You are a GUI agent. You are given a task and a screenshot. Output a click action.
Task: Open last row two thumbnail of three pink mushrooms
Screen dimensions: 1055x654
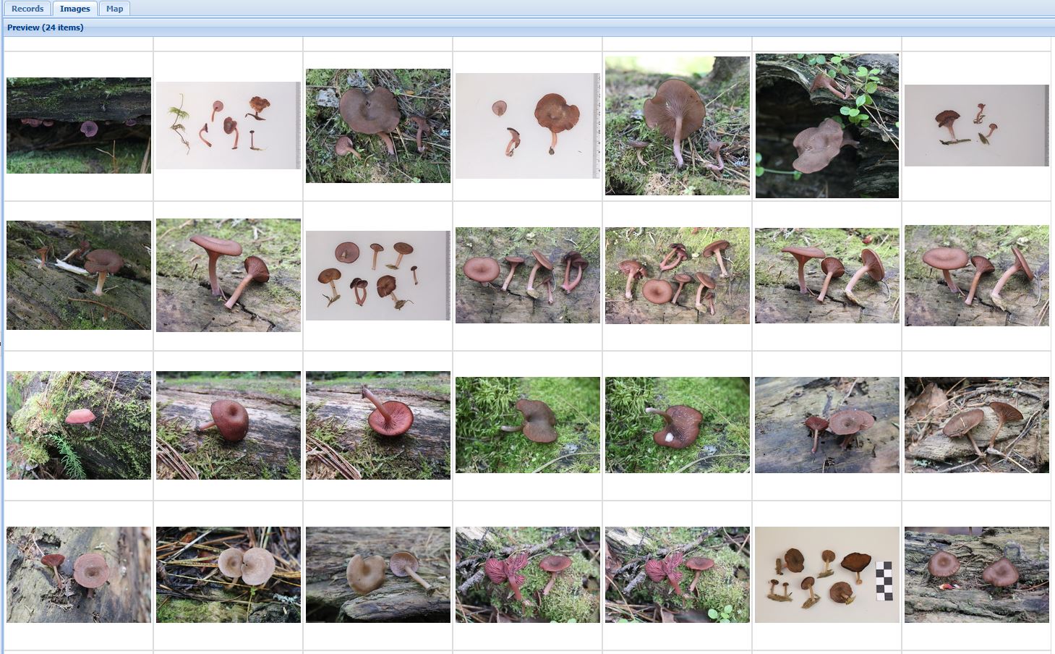tap(977, 276)
